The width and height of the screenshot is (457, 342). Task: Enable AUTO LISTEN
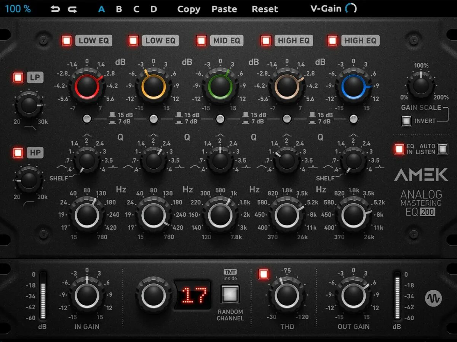442,149
